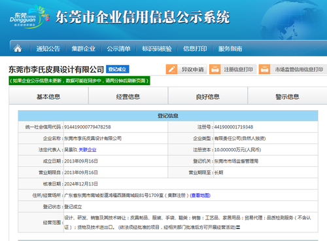
Task: Click printer icon for 市场监管信用信息打印
Action: pos(264,69)
